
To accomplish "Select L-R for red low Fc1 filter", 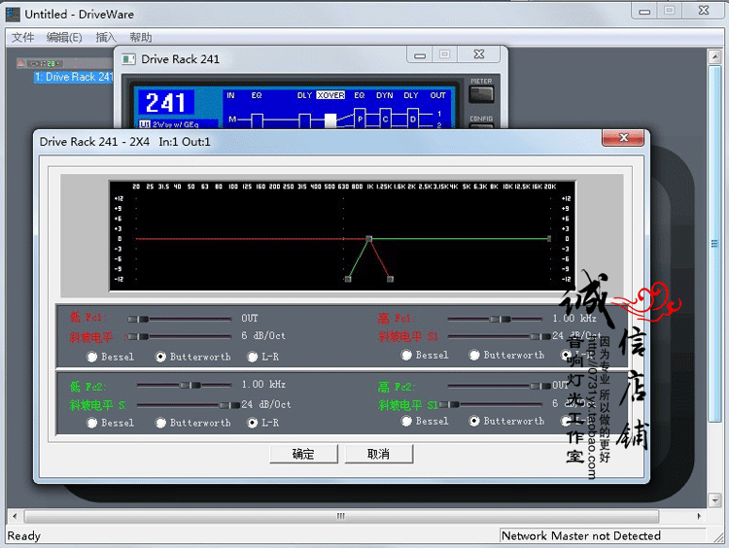I will [x=253, y=357].
